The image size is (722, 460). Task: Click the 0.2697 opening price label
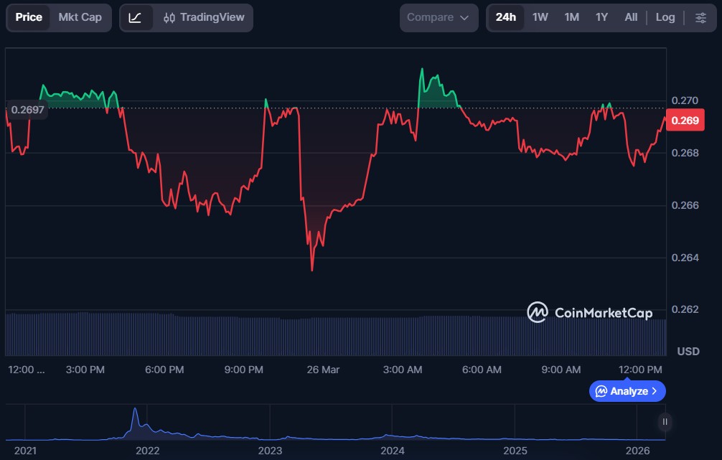click(27, 110)
